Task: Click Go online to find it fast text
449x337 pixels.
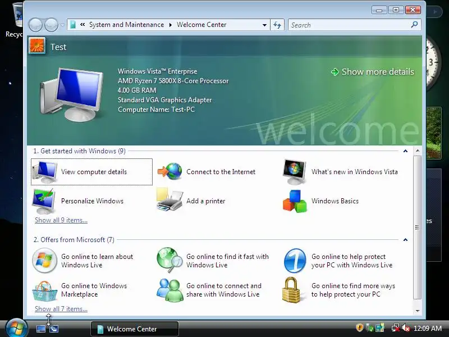Action: 227,261
